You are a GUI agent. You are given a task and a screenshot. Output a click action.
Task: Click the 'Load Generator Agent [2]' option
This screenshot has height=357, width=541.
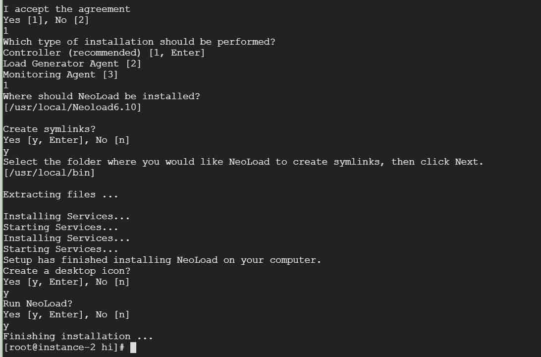click(x=72, y=64)
